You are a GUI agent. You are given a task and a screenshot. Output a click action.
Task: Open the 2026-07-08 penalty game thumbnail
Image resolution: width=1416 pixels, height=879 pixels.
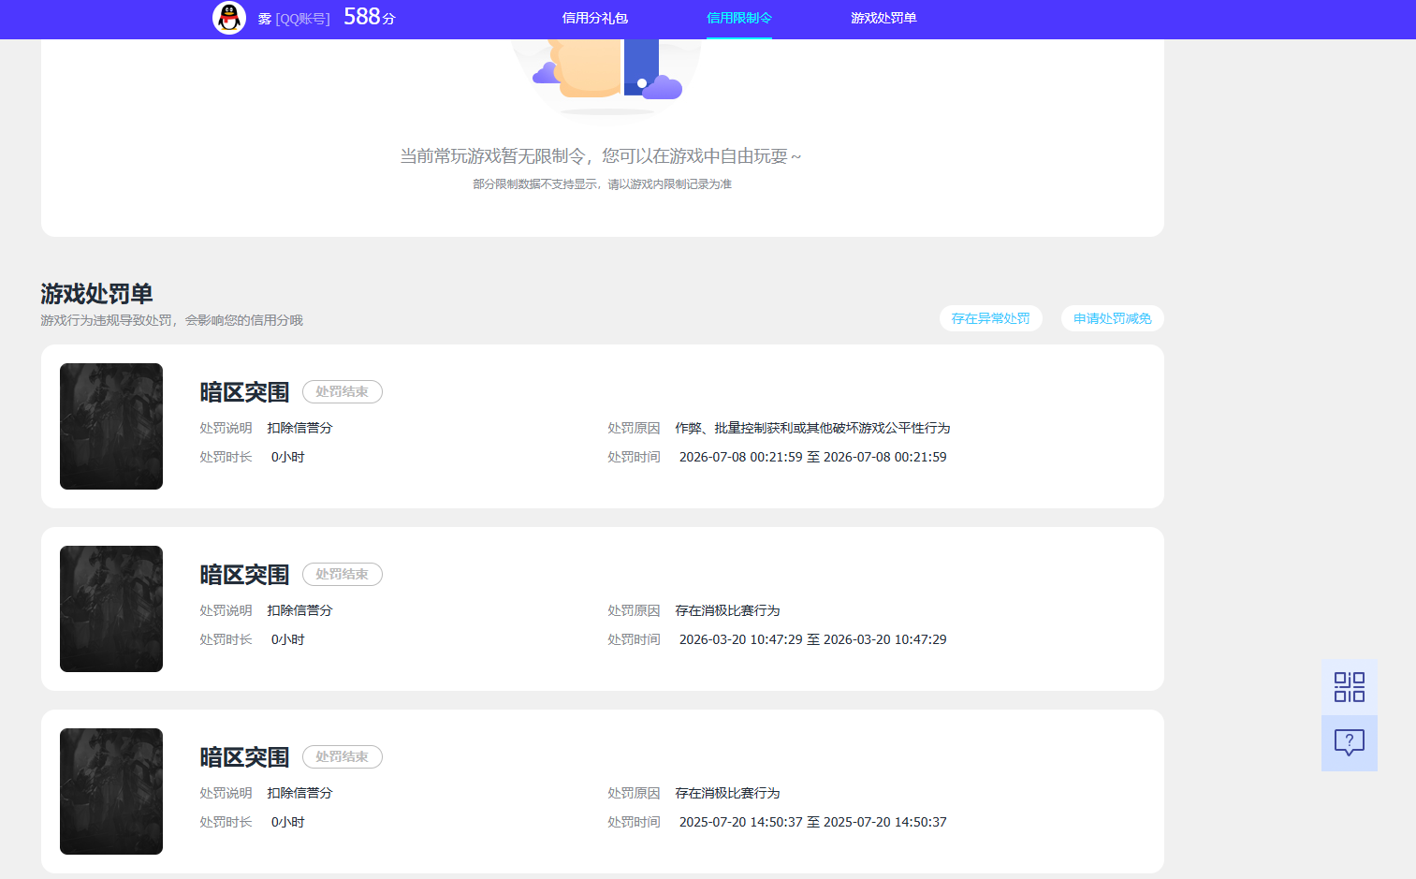pyautogui.click(x=111, y=426)
